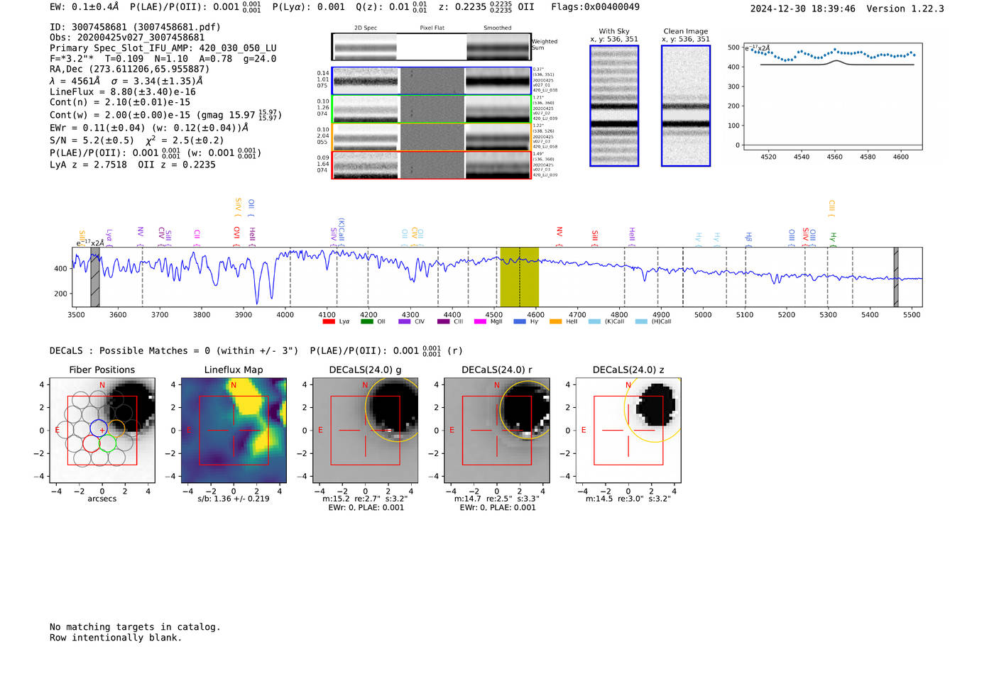Click the Flags:0x00400049 header text
The height and width of the screenshot is (676, 994).
tap(595, 7)
